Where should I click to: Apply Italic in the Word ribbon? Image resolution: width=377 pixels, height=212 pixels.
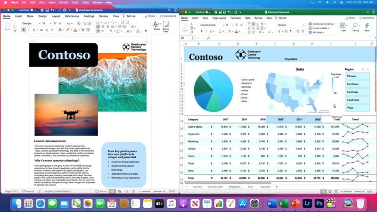pos(29,30)
